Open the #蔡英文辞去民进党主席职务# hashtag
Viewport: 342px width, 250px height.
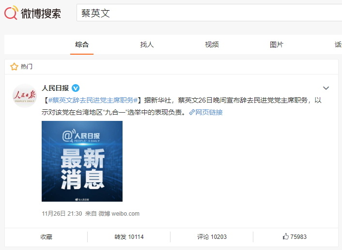pos(93,100)
